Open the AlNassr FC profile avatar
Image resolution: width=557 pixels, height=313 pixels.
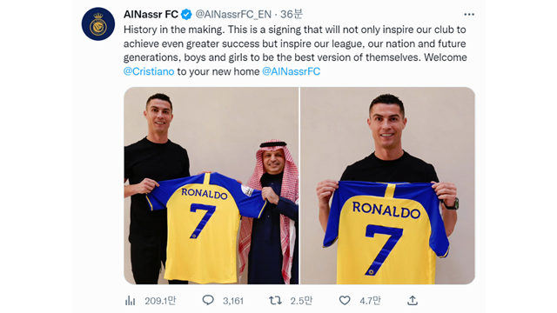98,24
